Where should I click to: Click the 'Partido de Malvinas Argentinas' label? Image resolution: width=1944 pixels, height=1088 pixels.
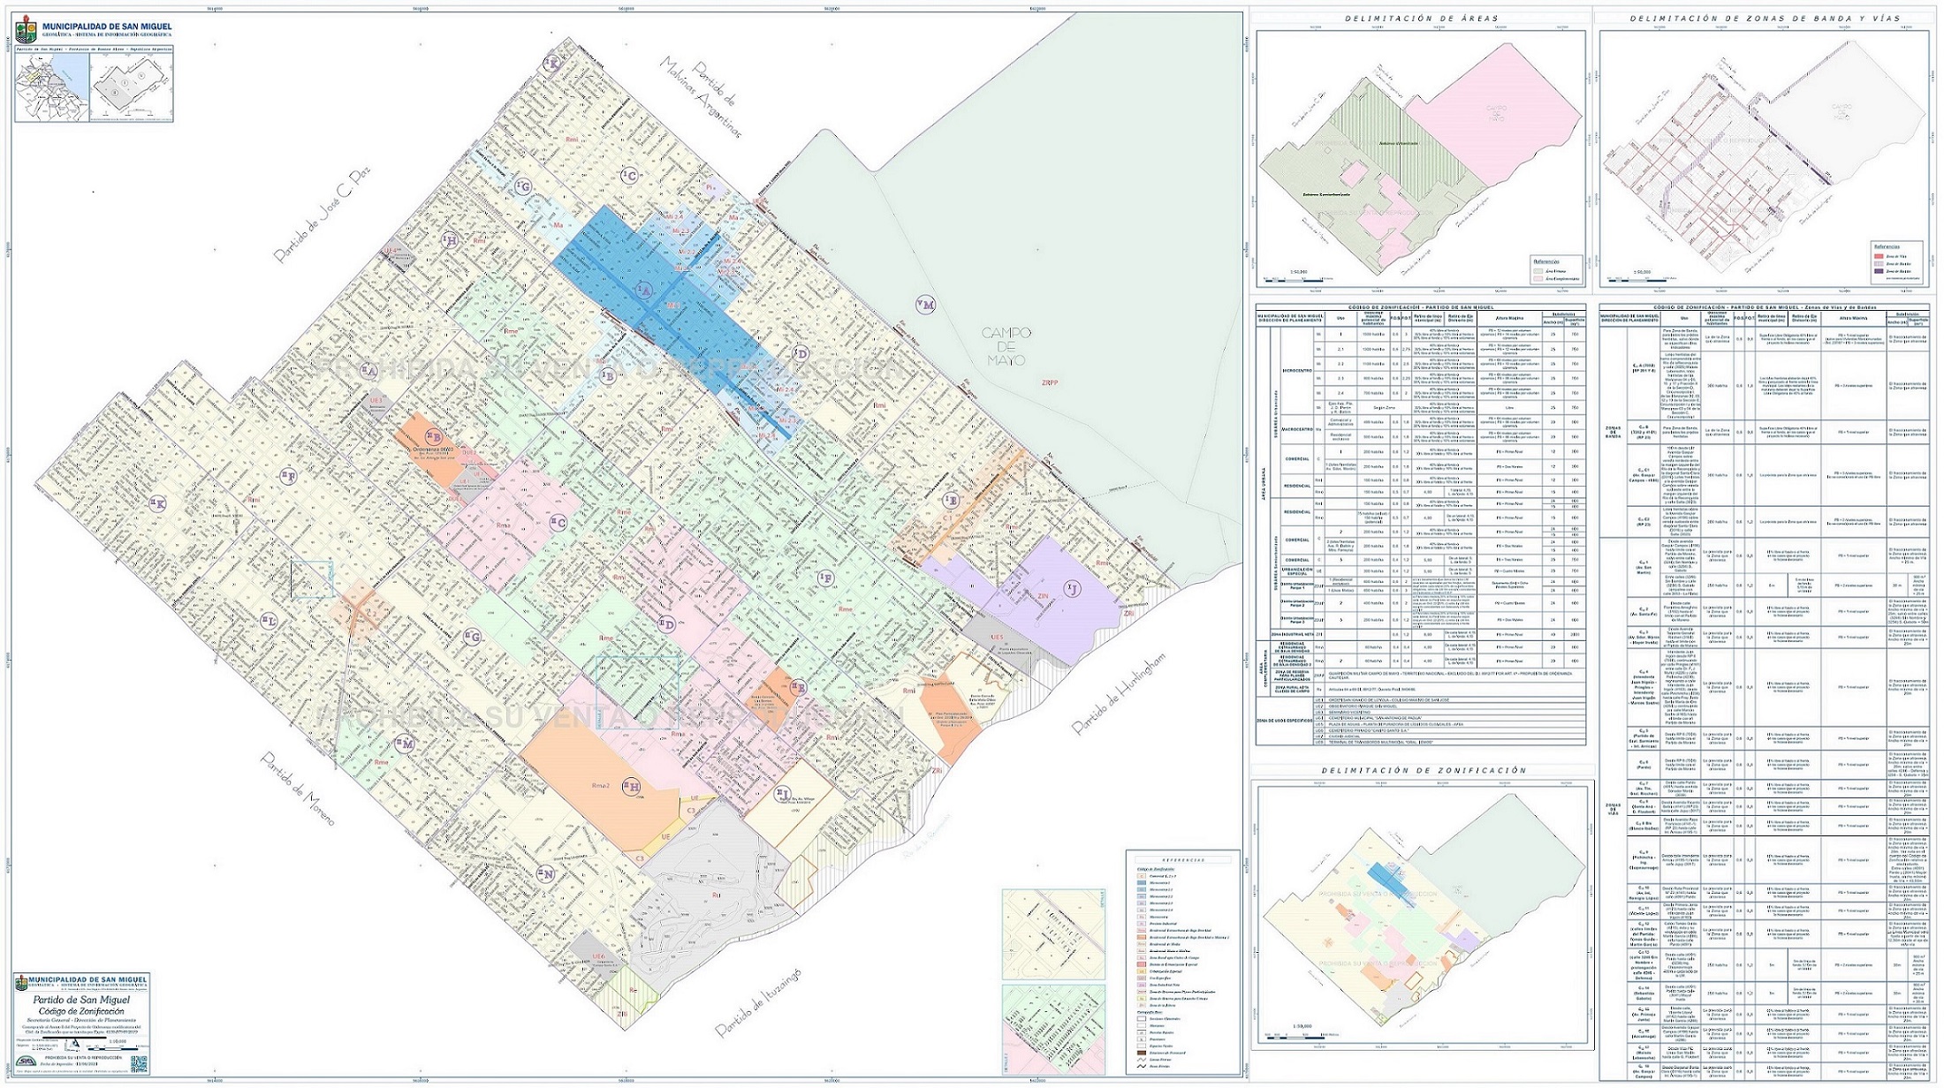tap(704, 96)
